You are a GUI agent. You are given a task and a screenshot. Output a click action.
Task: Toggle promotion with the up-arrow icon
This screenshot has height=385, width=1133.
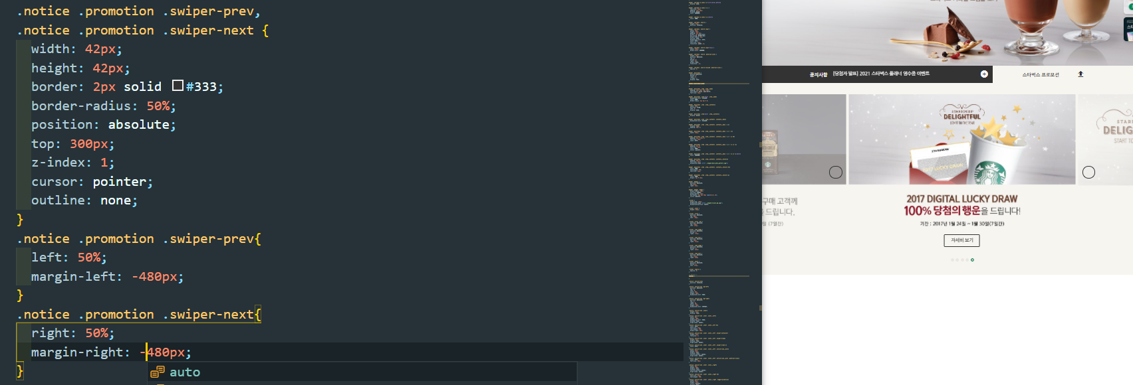1080,74
